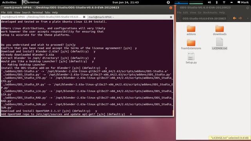Click the ODS-Studio-V0.6.0-EVA-20120823 path button
The height and width of the screenshot is (141, 251).
pyautogui.click(x=204, y=18)
